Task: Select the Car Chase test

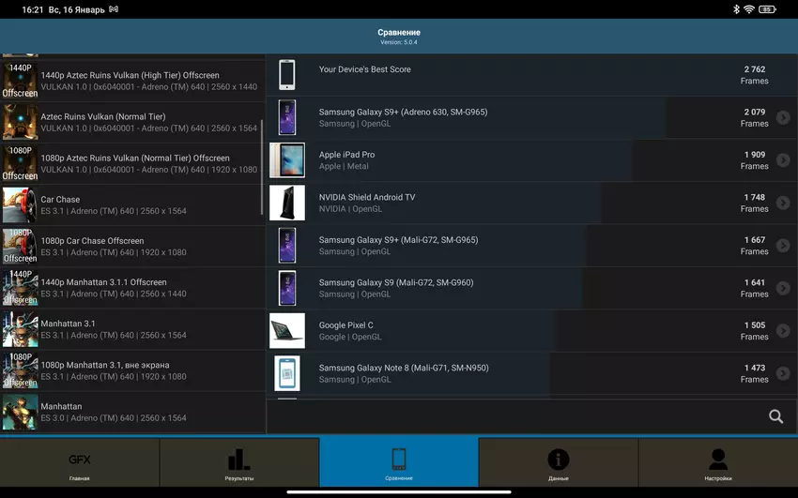Action: 132,205
